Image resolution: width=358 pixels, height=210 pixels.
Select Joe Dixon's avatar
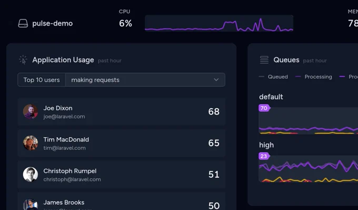[31, 112]
